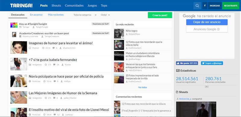Open user profile spike_Master
This screenshot has height=117, width=241.
point(70,98)
